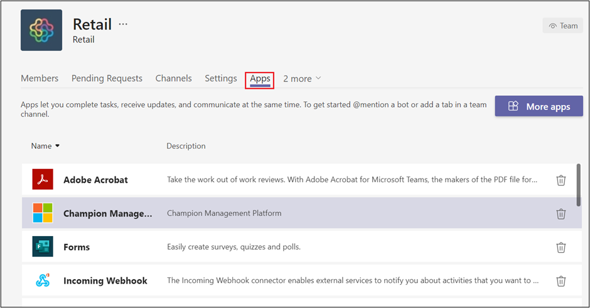
Task: Click the trash icon for Forms
Action: click(x=560, y=247)
